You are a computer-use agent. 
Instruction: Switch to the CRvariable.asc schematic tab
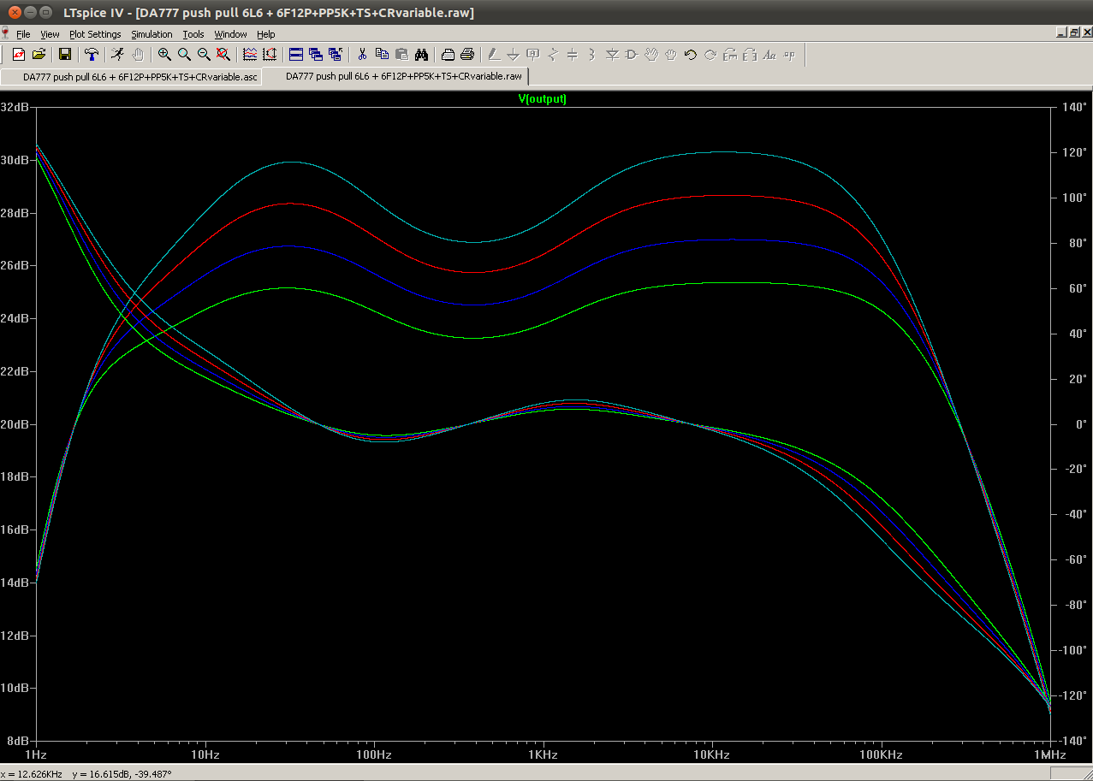[x=131, y=76]
